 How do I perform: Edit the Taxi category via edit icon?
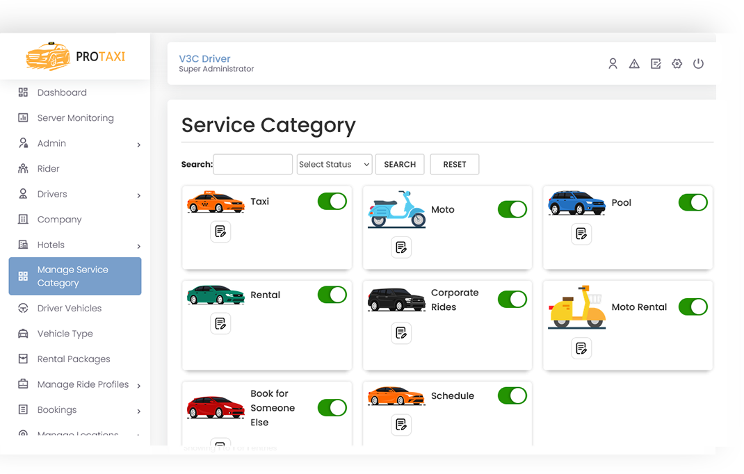(220, 231)
